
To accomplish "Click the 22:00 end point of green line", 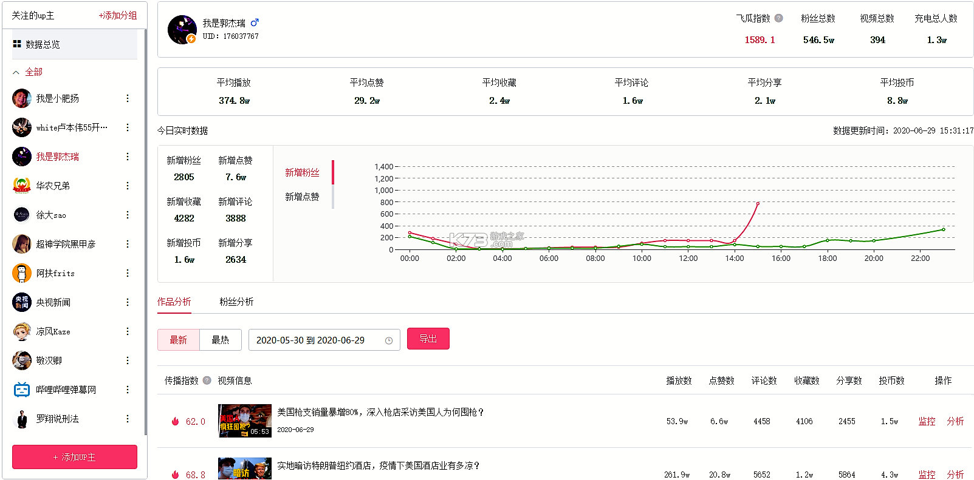I will point(944,229).
